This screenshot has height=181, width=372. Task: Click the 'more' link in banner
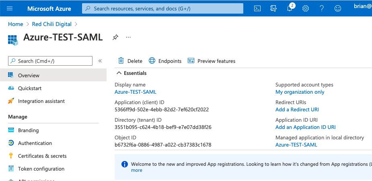pos(137,170)
